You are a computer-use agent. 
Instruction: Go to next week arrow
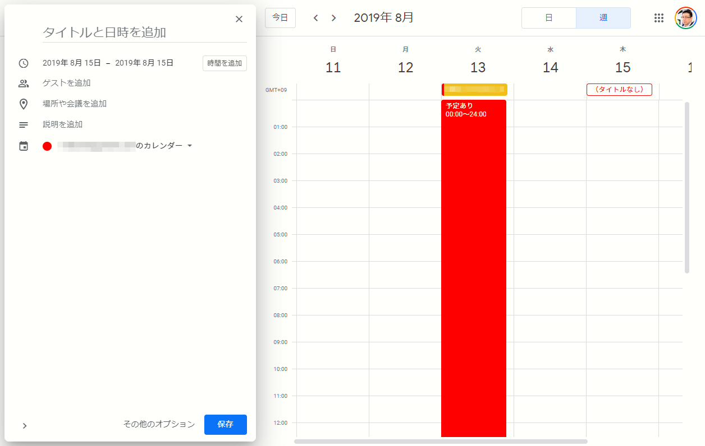coord(334,18)
